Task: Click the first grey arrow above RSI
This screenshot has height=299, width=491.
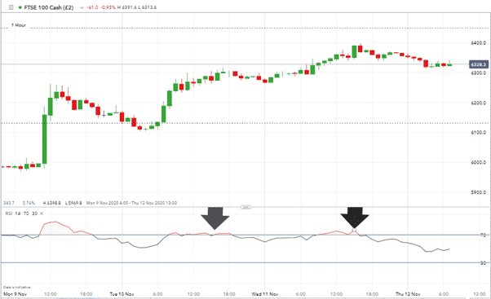Action: pyautogui.click(x=215, y=218)
